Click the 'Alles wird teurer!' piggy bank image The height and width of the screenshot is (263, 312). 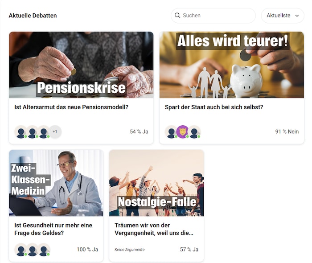(x=232, y=65)
